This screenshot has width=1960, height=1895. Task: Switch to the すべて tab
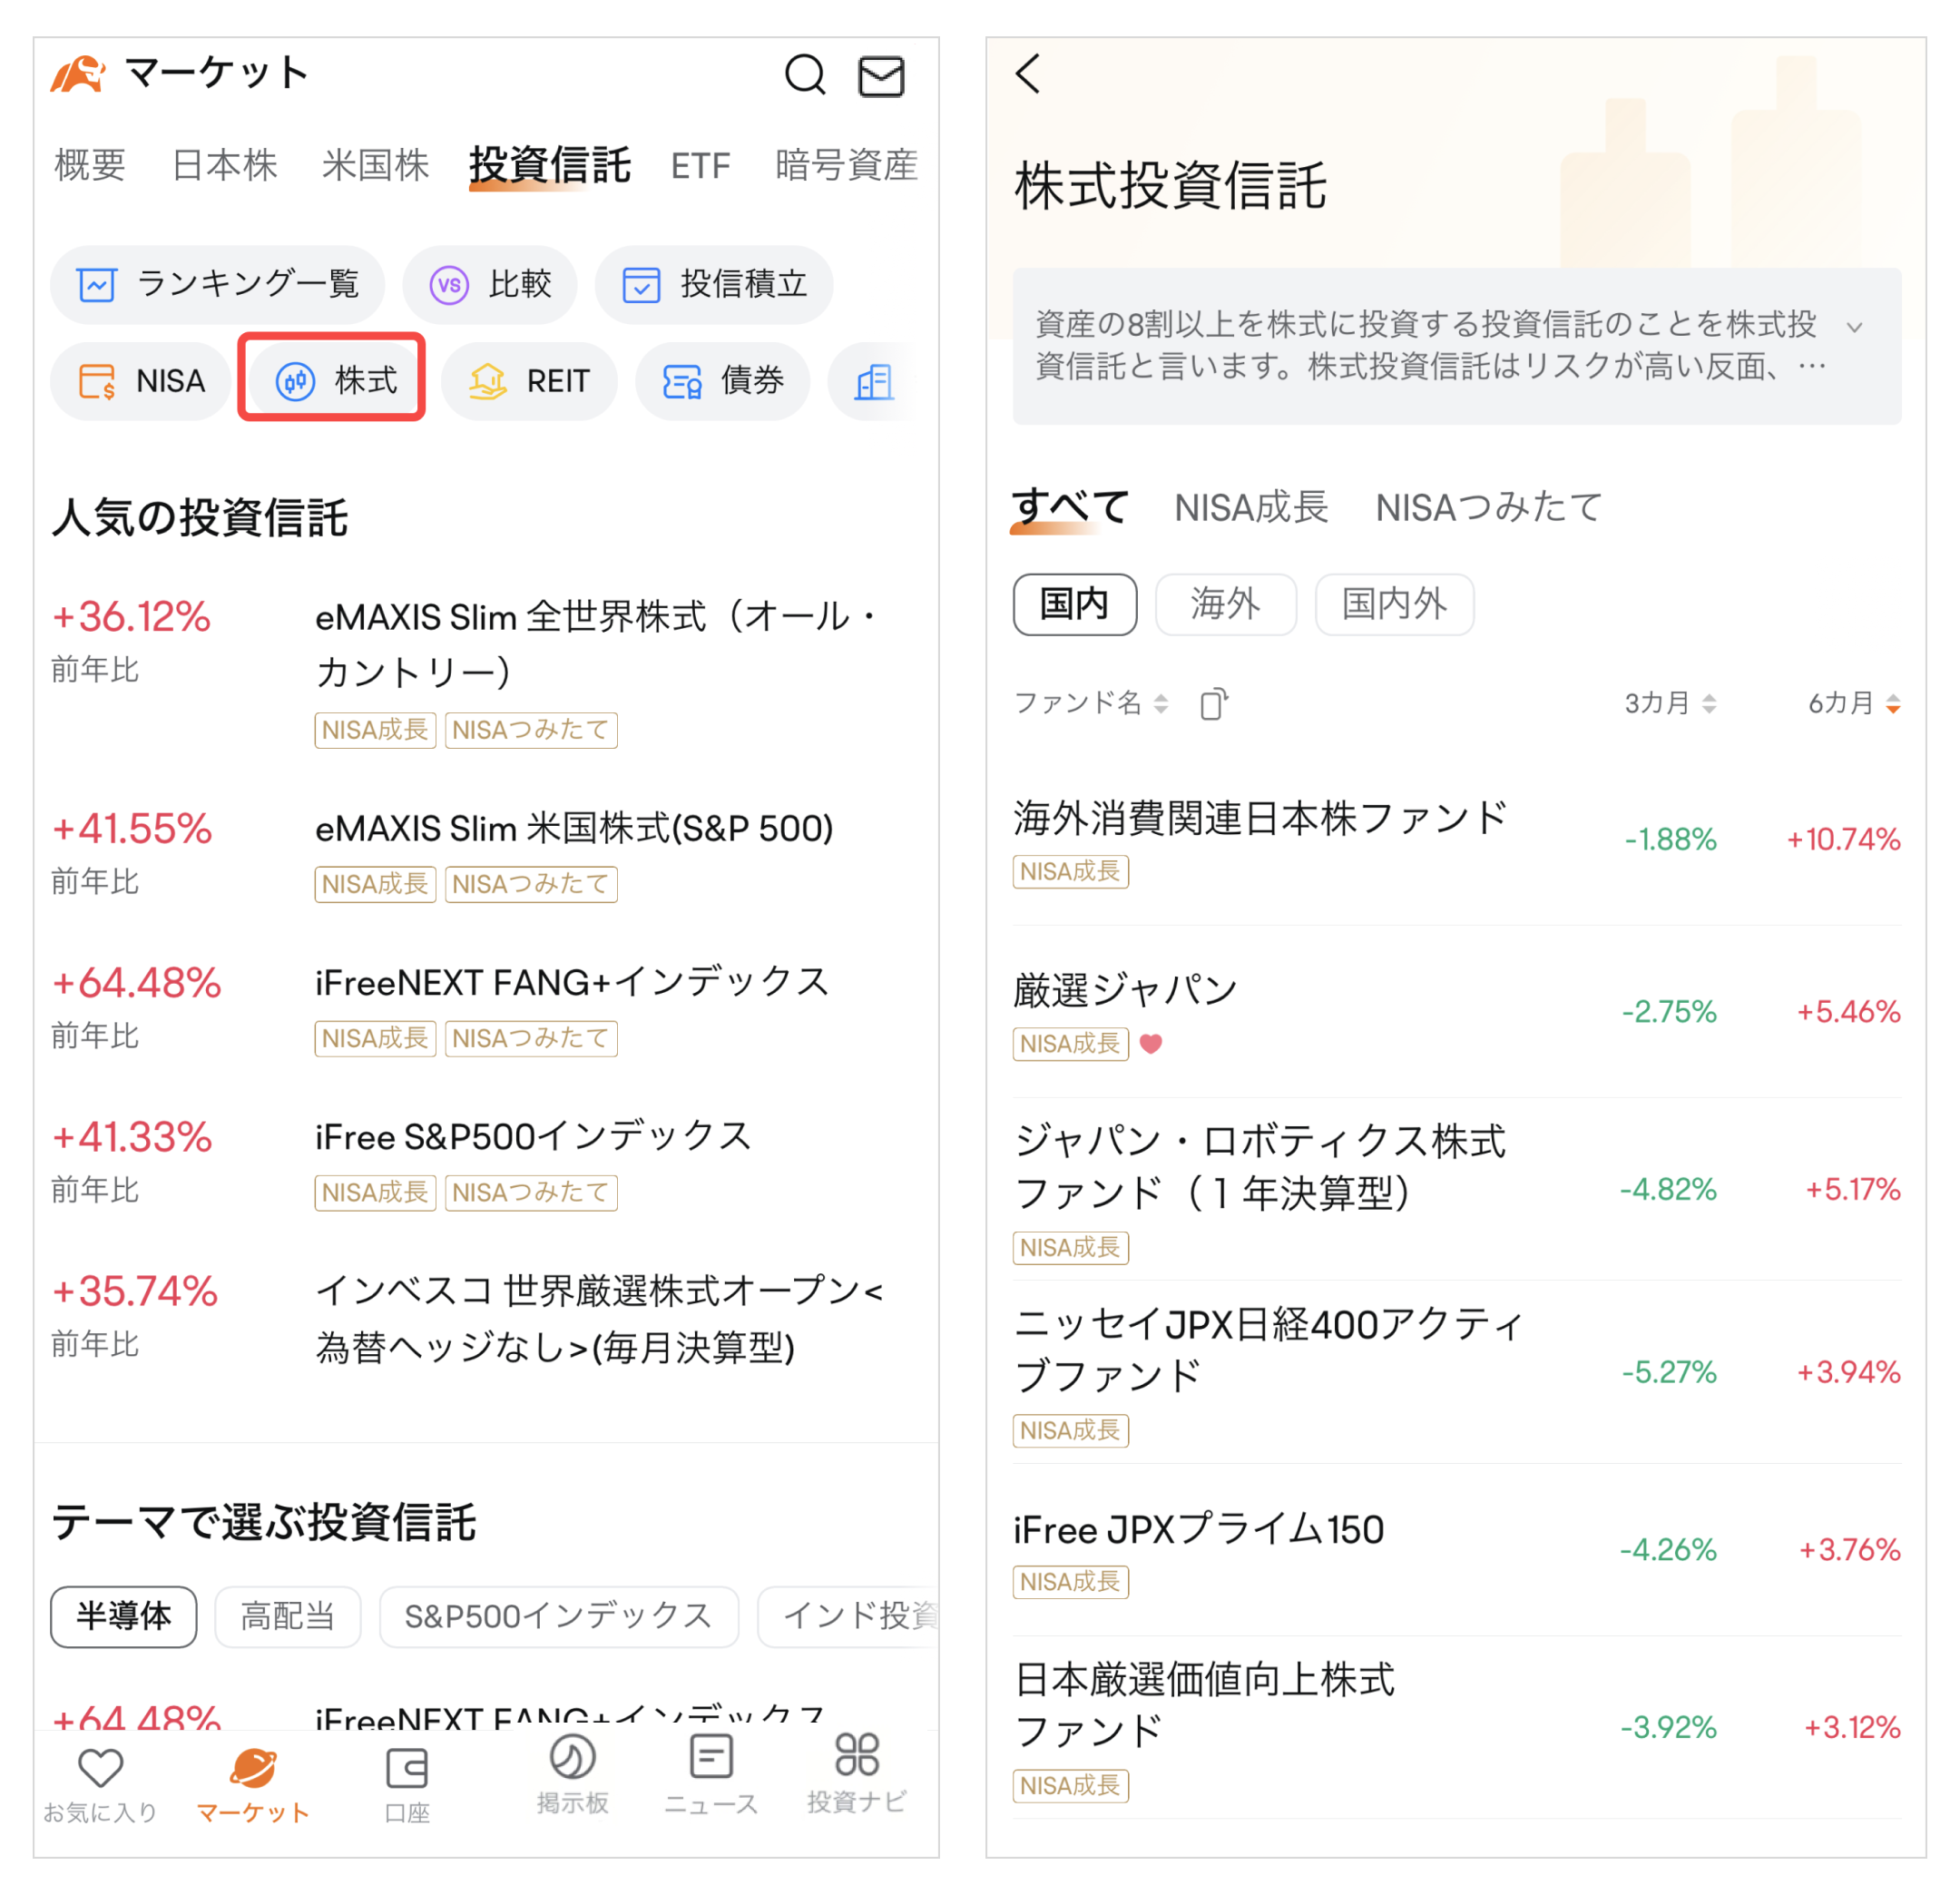pyautogui.click(x=1071, y=507)
